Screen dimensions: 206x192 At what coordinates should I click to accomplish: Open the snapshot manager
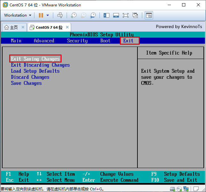[x=93, y=15]
